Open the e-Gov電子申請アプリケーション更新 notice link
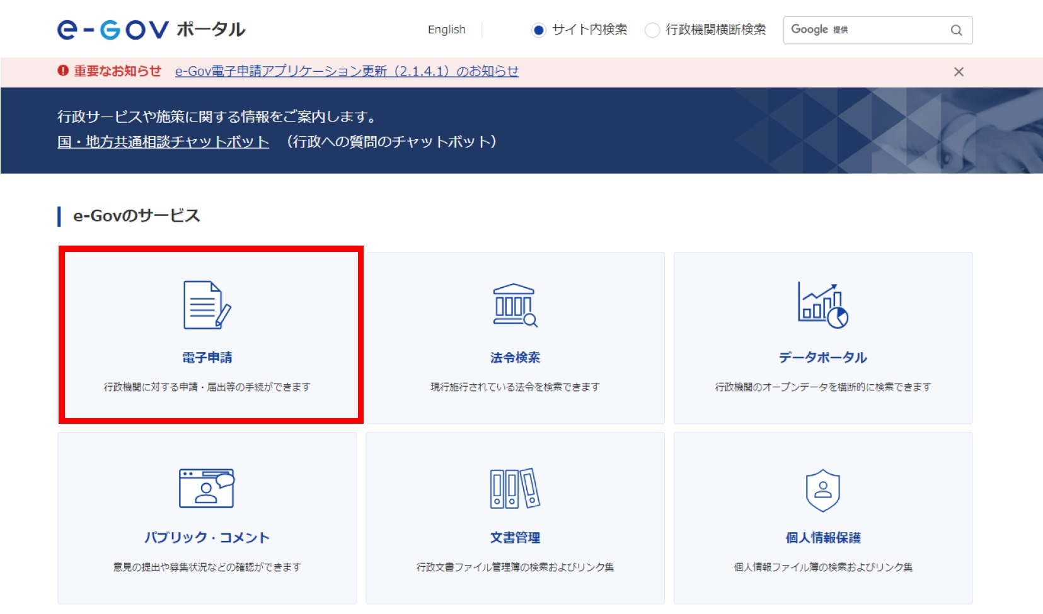 tap(347, 71)
